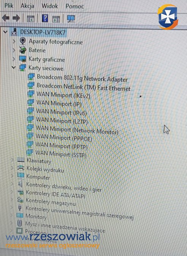Select Broadcom 802.11g Network Adapter
This screenshot has height=256, width=187.
(82, 78)
